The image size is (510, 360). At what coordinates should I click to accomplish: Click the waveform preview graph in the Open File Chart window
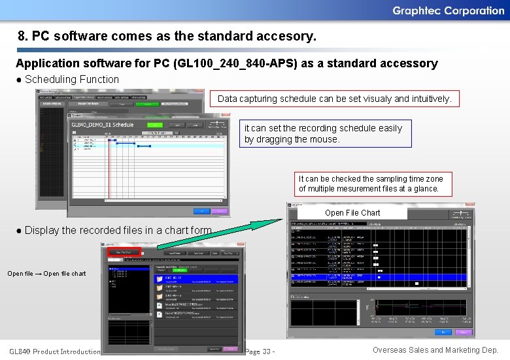(x=420, y=307)
